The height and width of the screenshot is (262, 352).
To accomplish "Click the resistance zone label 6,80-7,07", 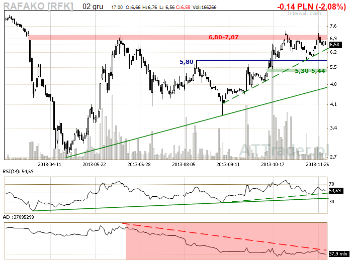I will point(223,37).
